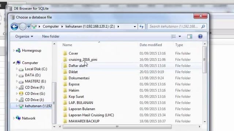
Task: Open the recent locations dropdown arrow
Action: click(x=29, y=27)
